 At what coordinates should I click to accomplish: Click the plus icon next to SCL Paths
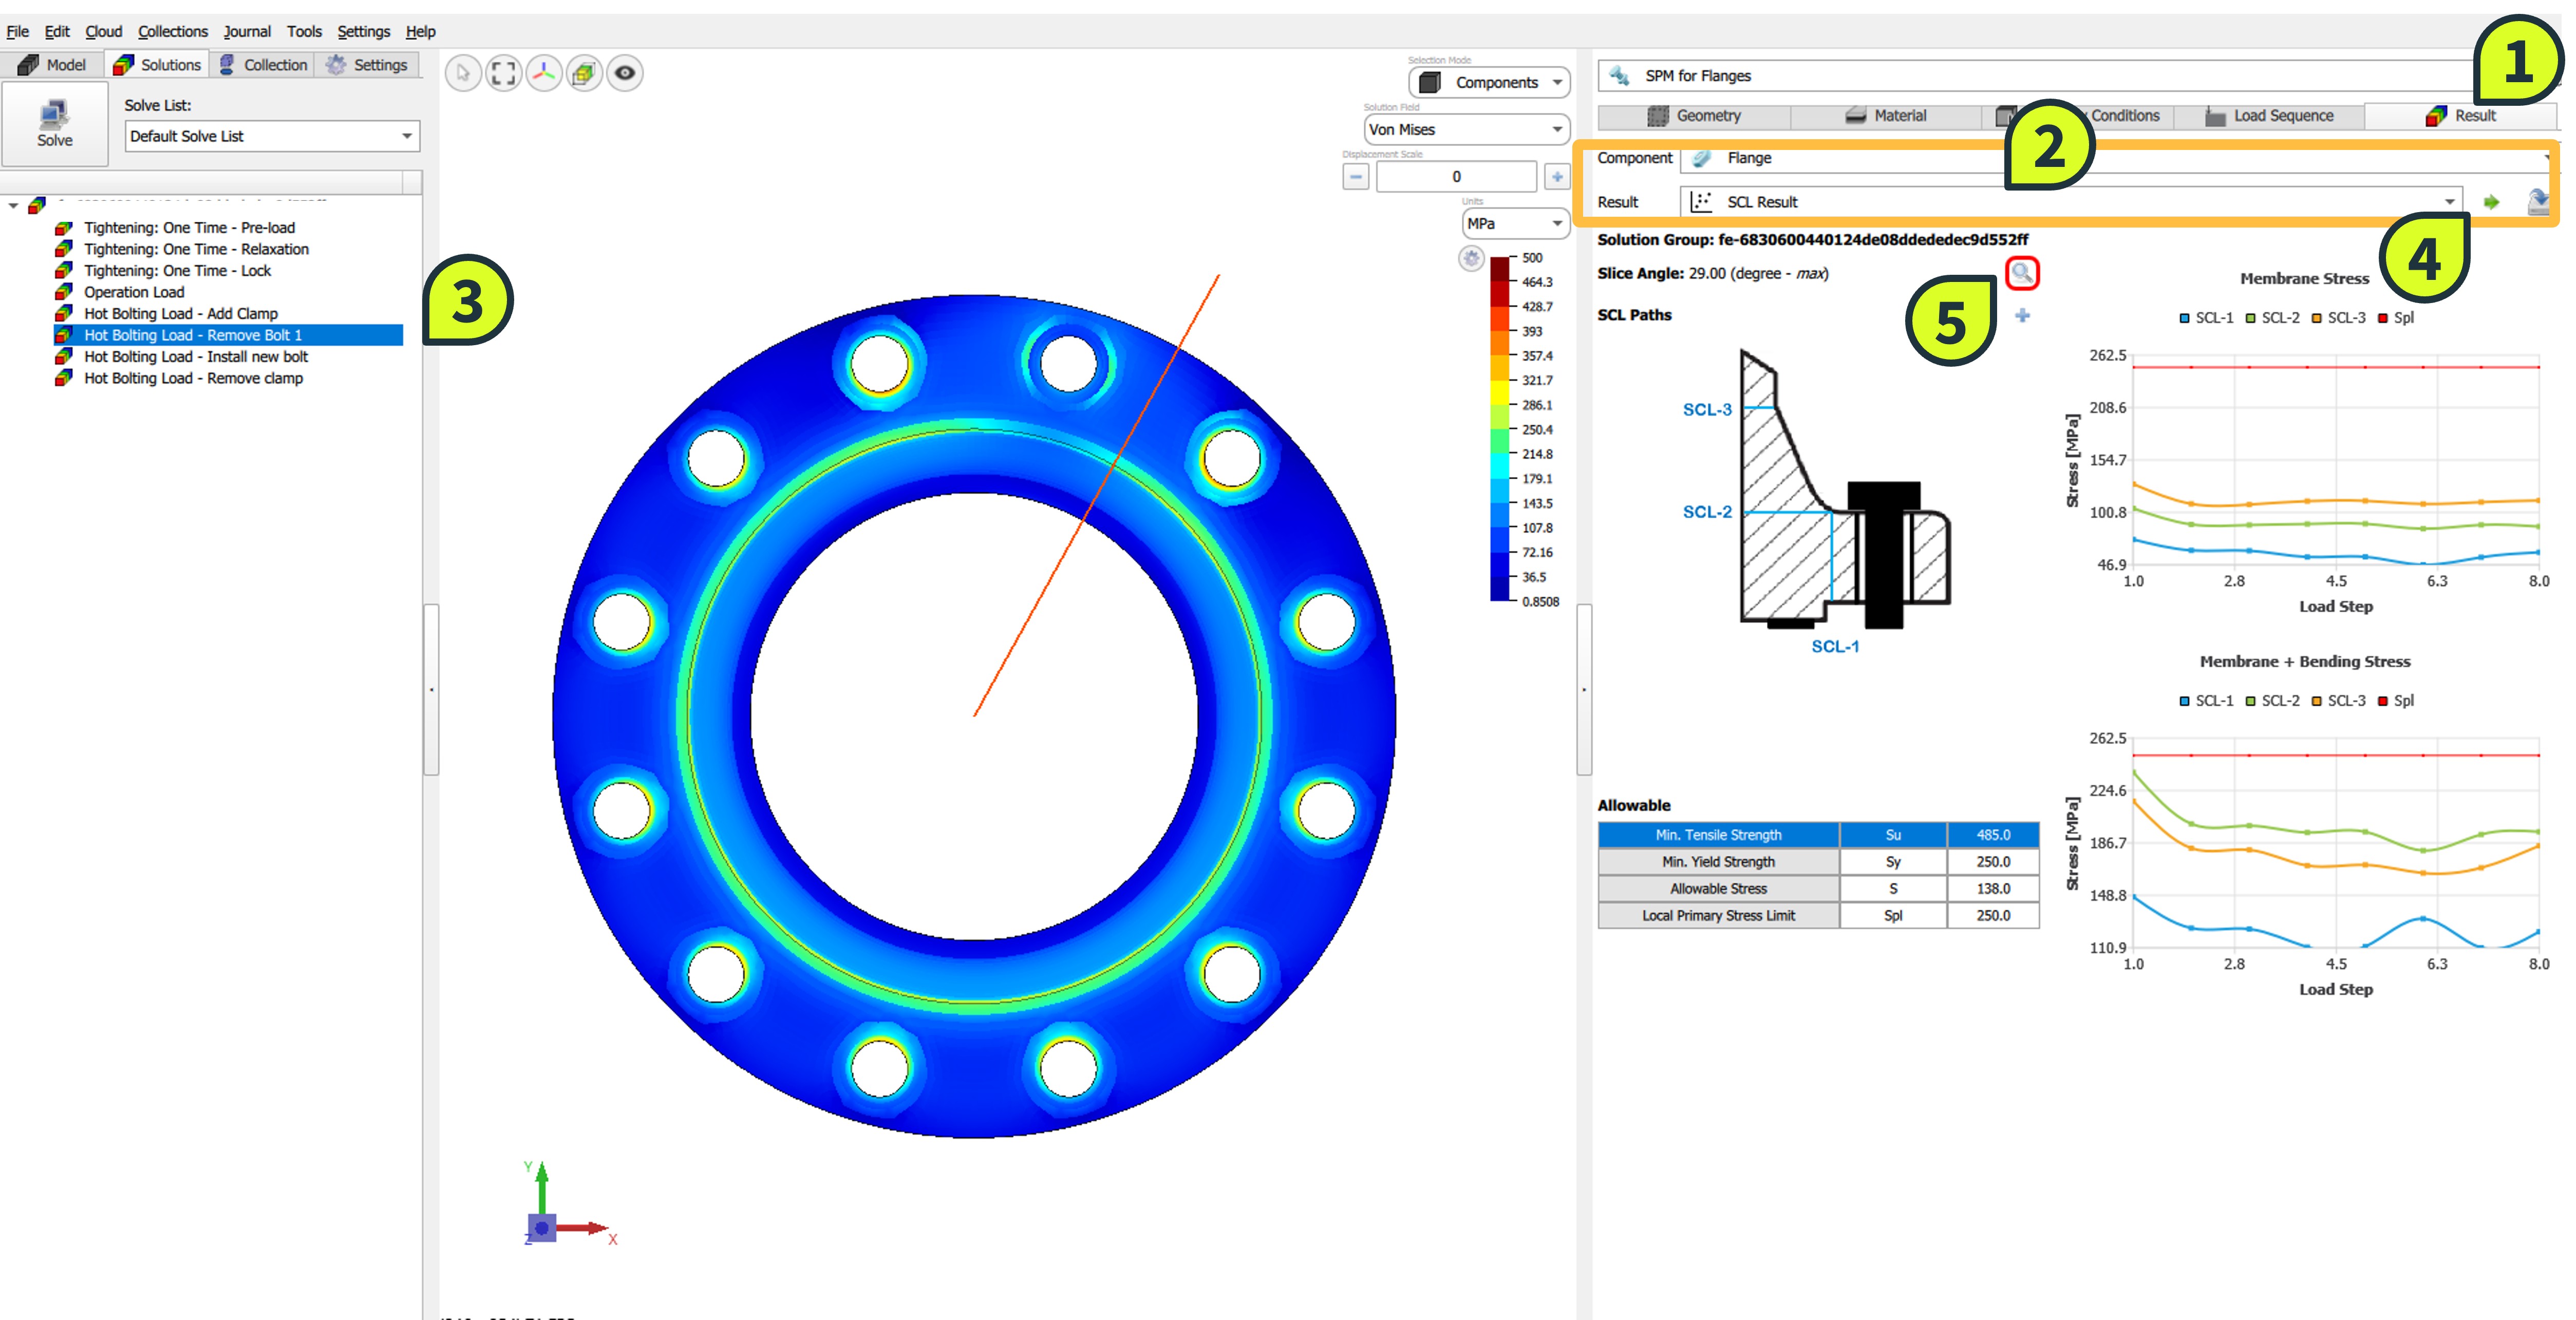(x=2022, y=316)
